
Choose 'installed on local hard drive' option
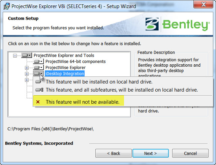click(99, 81)
